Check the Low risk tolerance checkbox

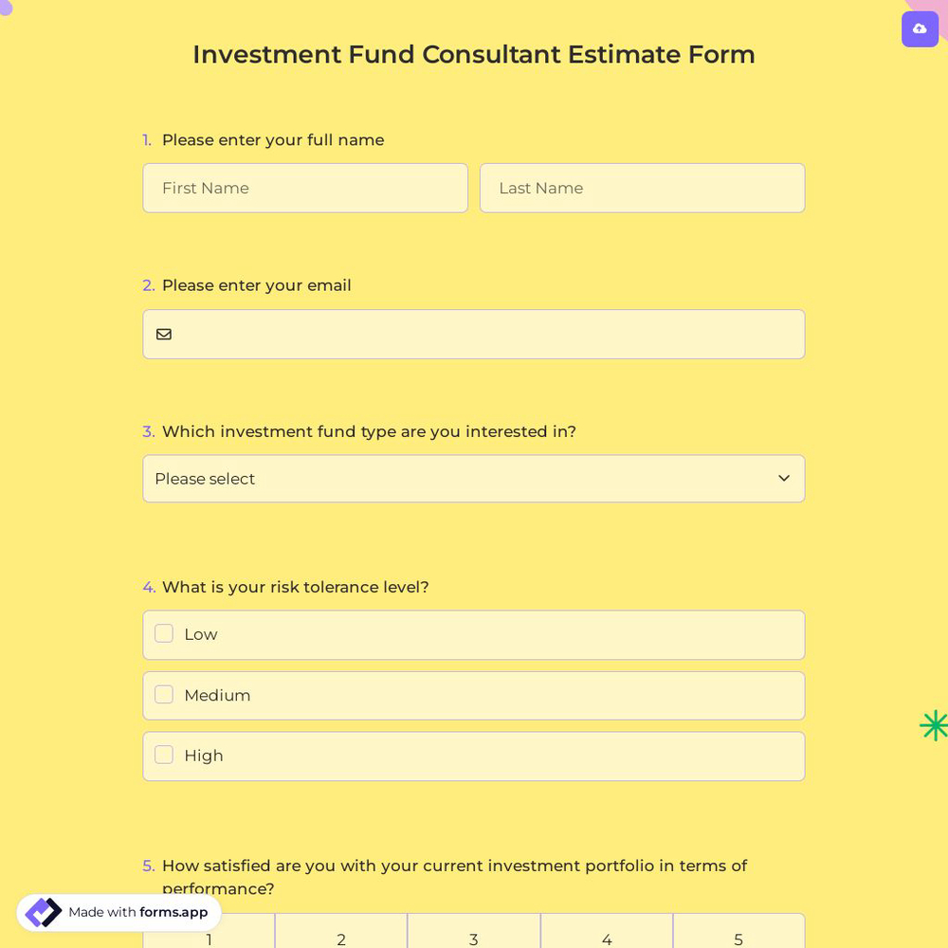click(163, 633)
